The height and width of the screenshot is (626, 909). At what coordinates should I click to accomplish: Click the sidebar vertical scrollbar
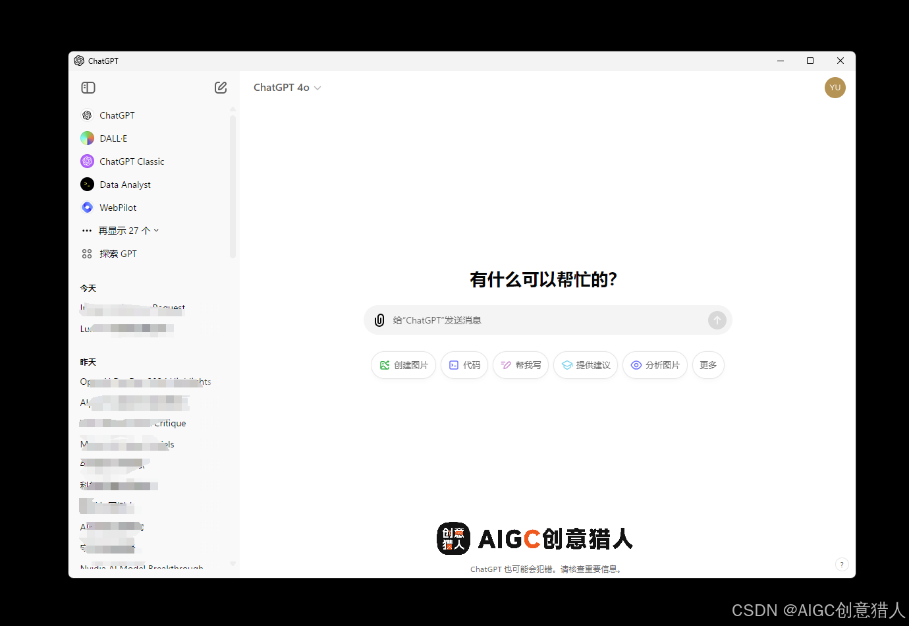click(x=233, y=186)
